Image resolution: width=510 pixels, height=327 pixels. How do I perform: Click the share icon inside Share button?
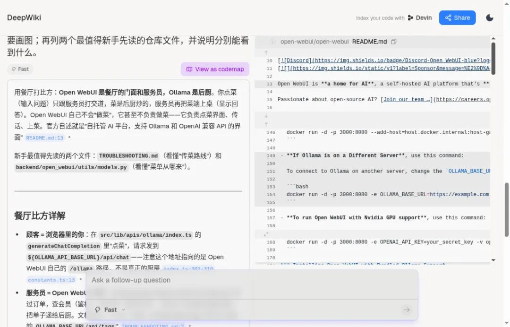click(448, 18)
